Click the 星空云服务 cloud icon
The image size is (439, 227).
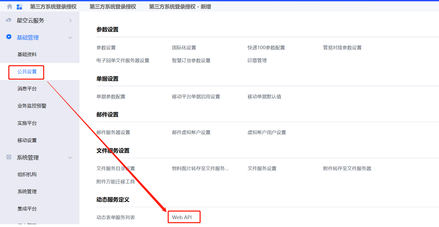pos(9,20)
